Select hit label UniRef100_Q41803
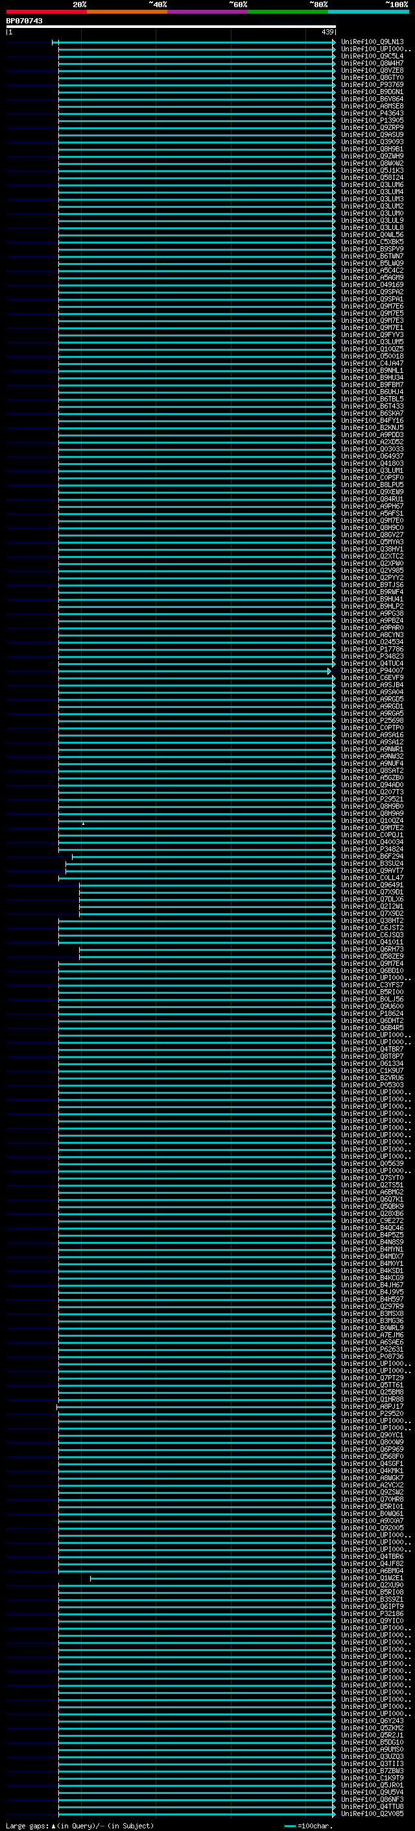 coord(372,464)
